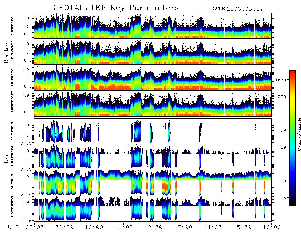Click the '09:00' time tick label
Screen dimensions: 301x232
tap(65, 227)
